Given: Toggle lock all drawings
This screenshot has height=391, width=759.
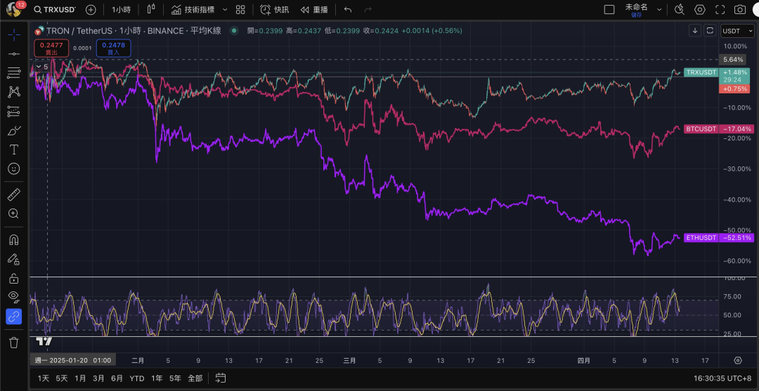Looking at the screenshot, I should pyautogui.click(x=14, y=279).
